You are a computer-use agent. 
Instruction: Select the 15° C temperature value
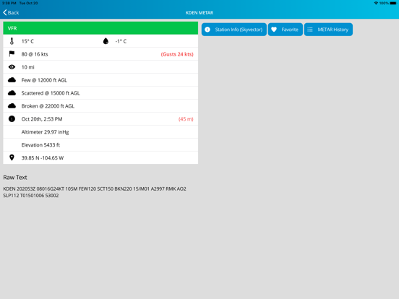pyautogui.click(x=27, y=41)
